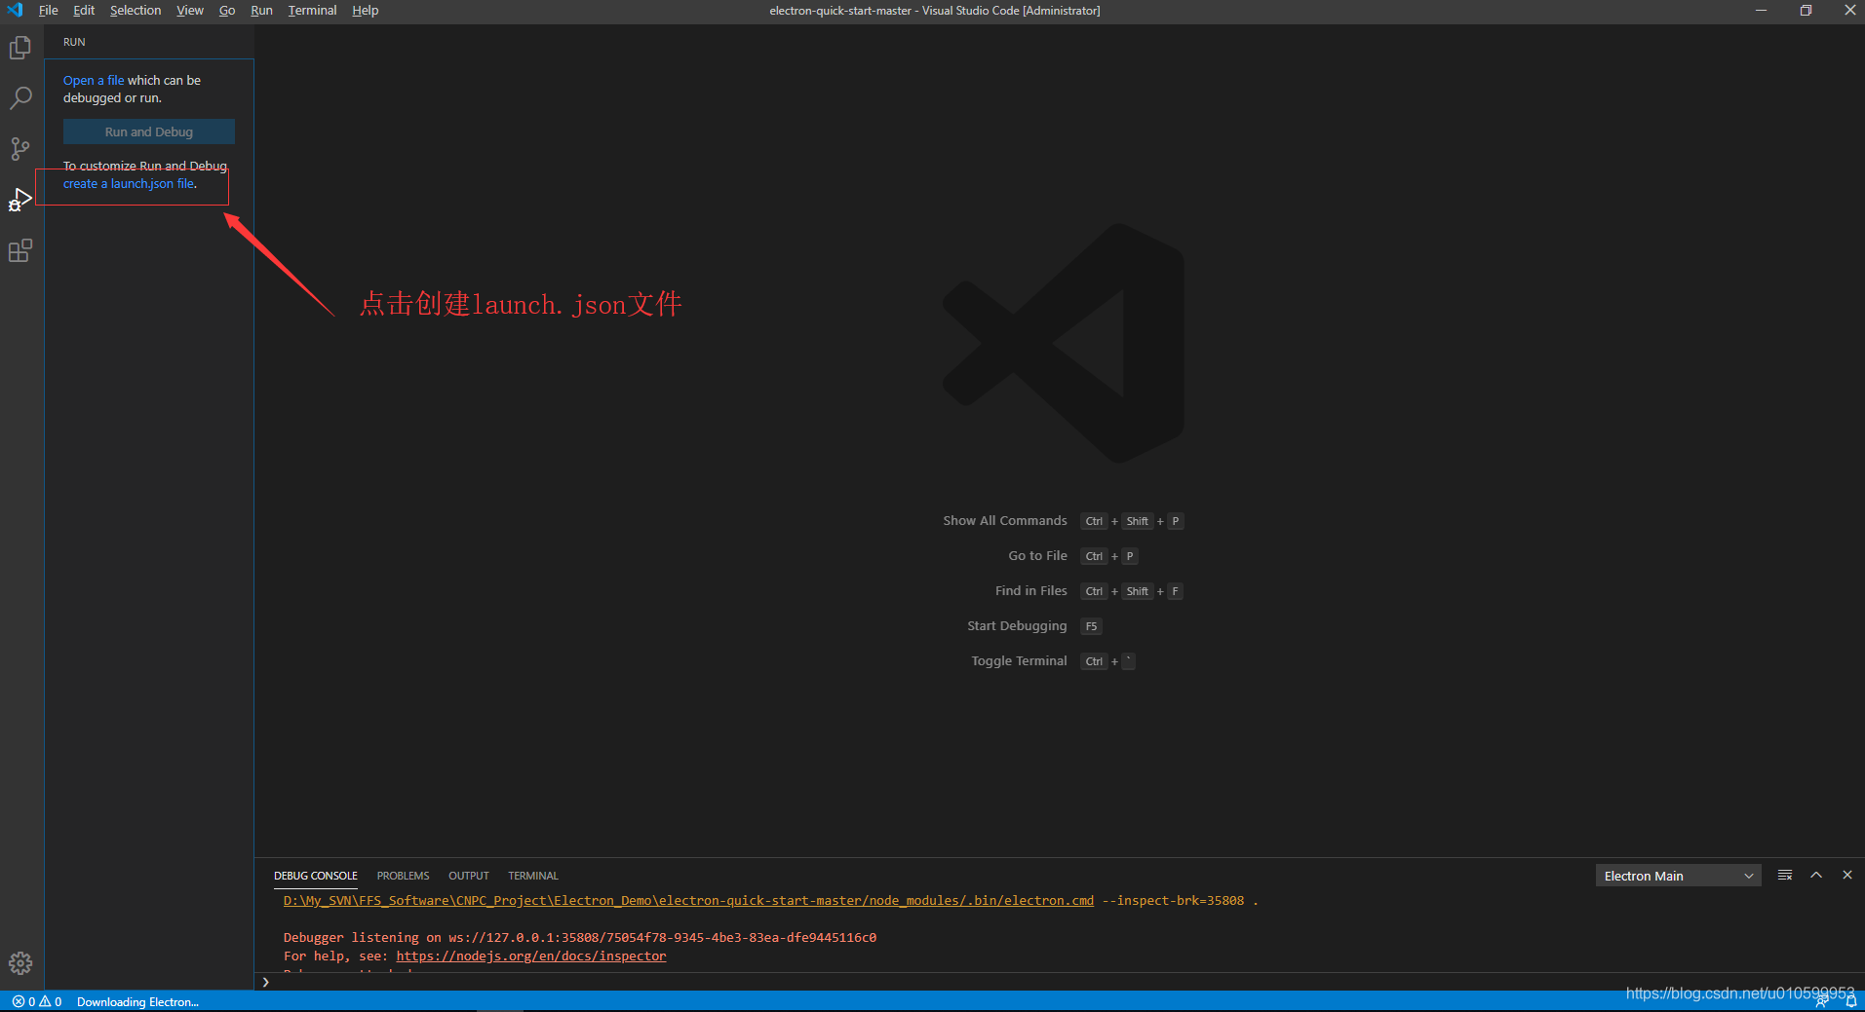
Task: Click errors and warnings status indicator
Action: tap(37, 1001)
